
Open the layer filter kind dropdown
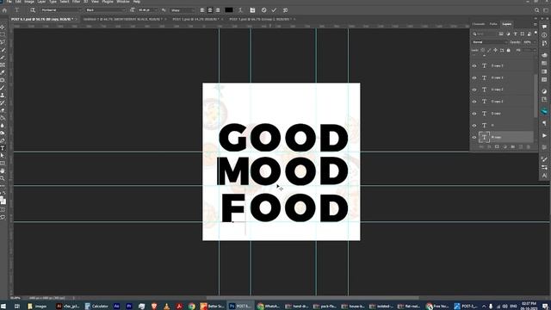(484, 34)
